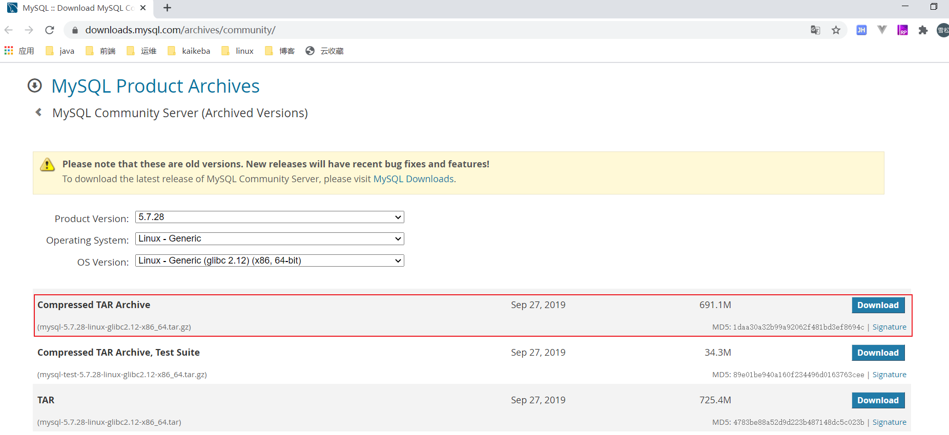Click the purple RP extension icon
Image resolution: width=949 pixels, height=435 pixels.
point(902,30)
